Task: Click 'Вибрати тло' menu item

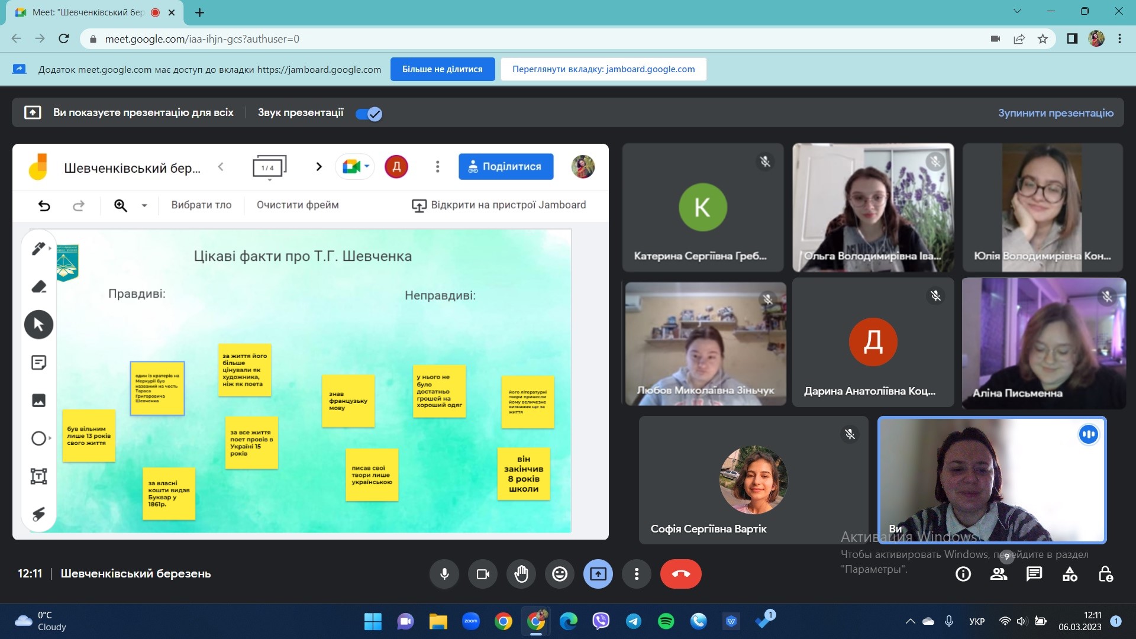Action: click(x=201, y=205)
